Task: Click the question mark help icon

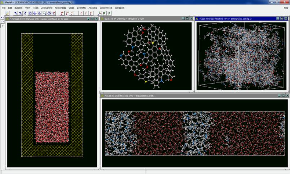Action: [x=3, y=26]
